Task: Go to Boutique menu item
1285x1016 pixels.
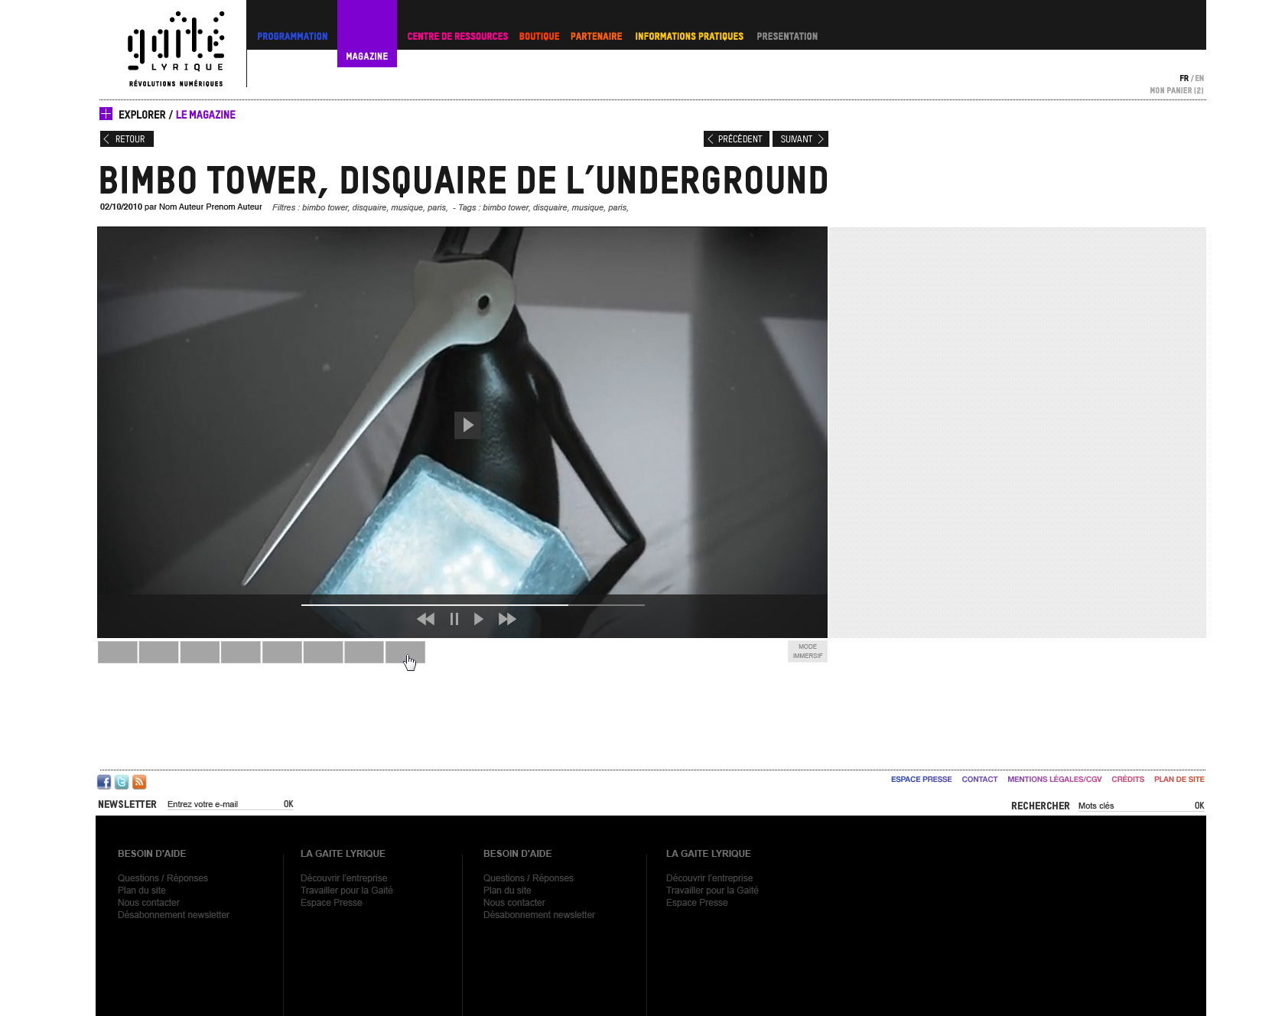Action: 539,36
